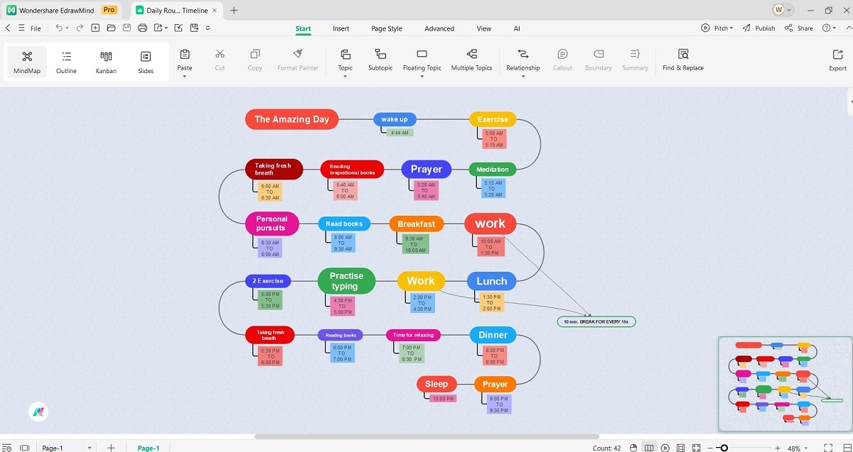Open a file via folder icon
Viewport: 853px width, 452px height.
pos(111,28)
